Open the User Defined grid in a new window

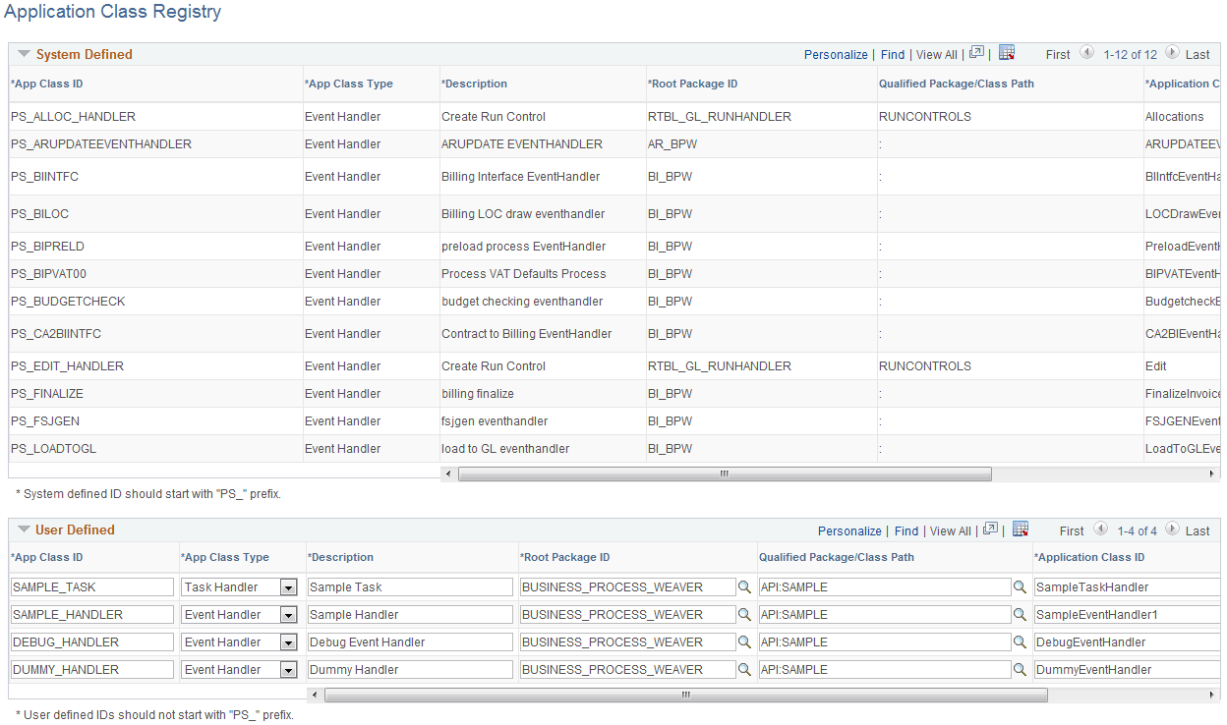989,530
